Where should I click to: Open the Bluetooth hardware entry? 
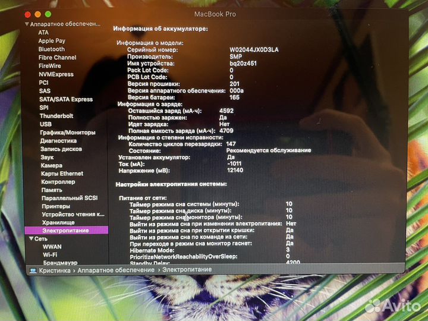pyautogui.click(x=52, y=49)
